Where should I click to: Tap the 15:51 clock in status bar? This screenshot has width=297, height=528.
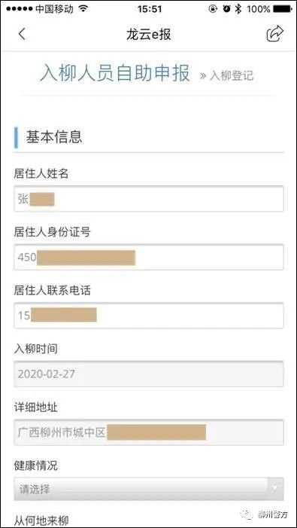pyautogui.click(x=149, y=9)
